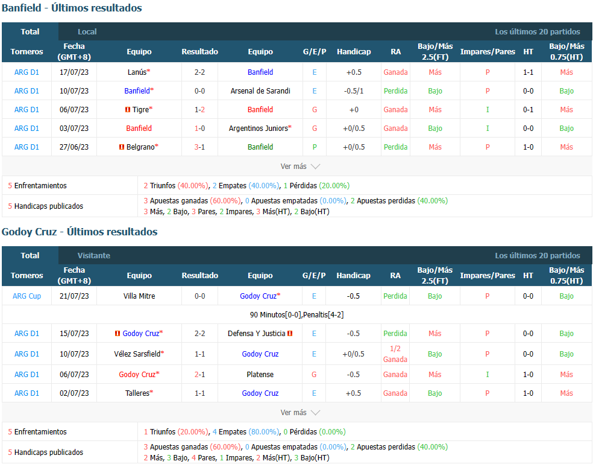Open ARG D1 link for Platense match
The width and height of the screenshot is (596, 467).
pyautogui.click(x=27, y=375)
